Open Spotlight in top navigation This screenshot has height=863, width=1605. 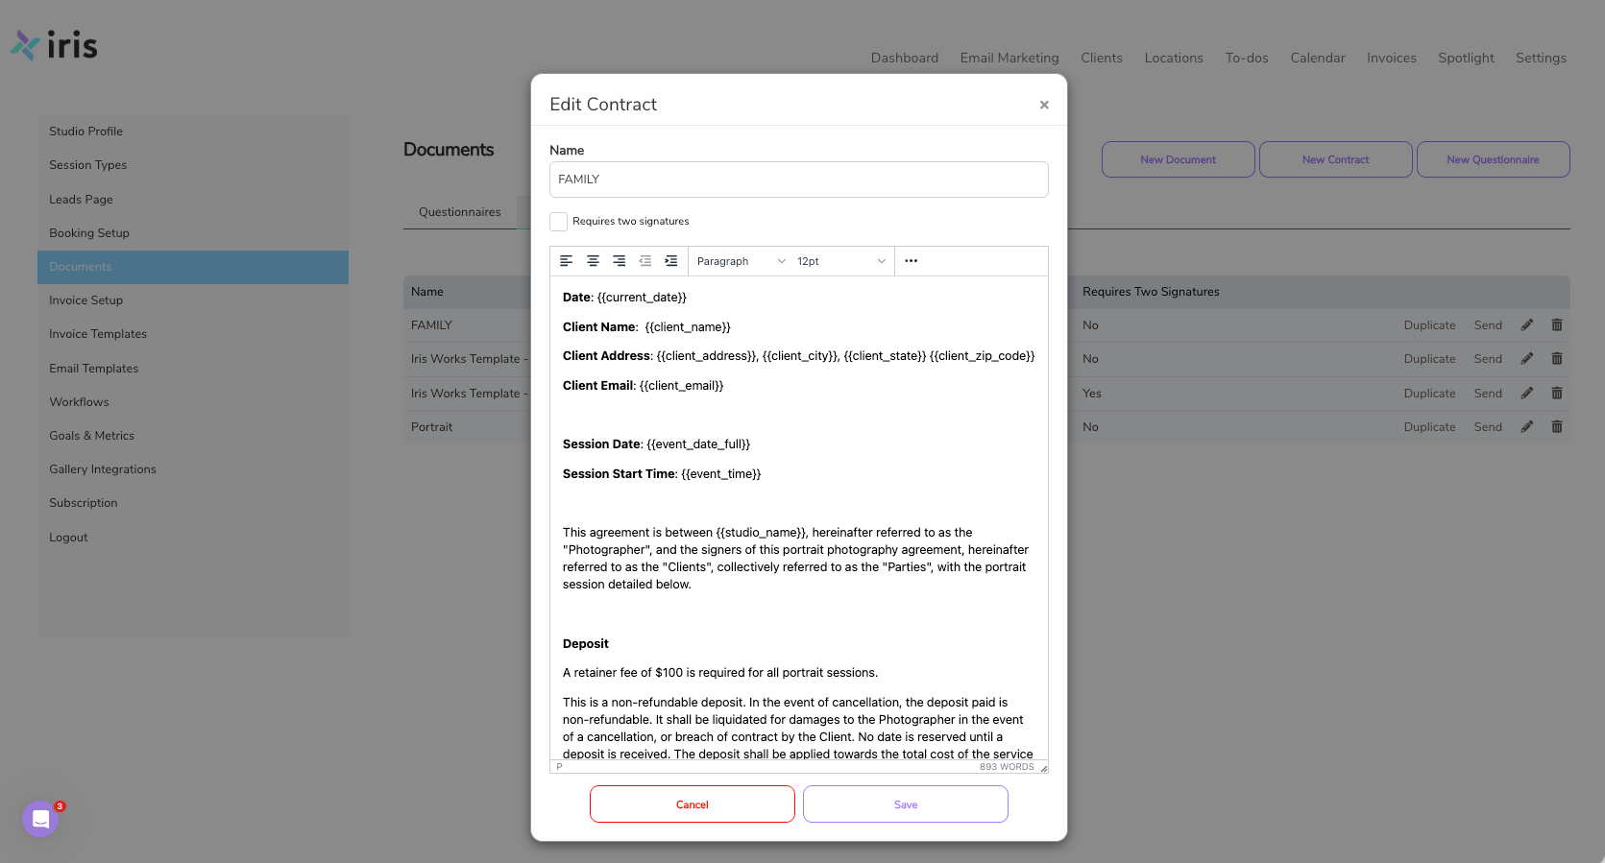point(1466,58)
